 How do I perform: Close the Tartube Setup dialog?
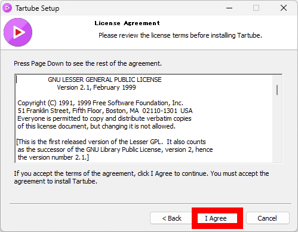coord(284,8)
